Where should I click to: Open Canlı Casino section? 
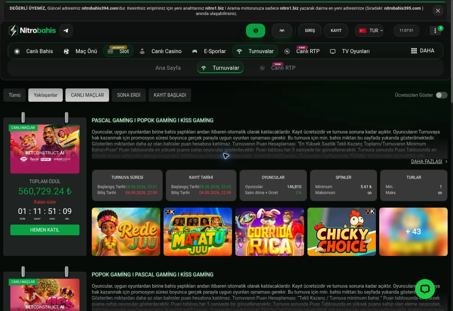point(161,51)
